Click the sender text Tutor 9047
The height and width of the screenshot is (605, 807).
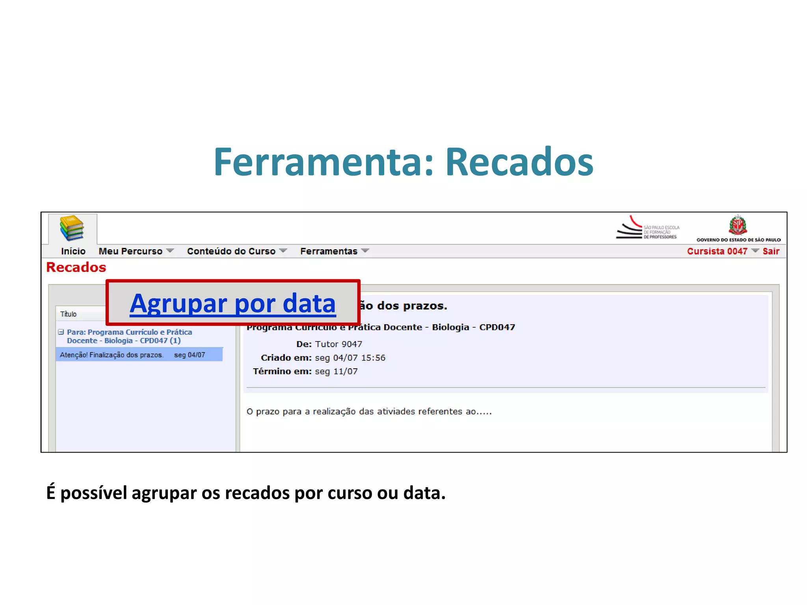338,344
